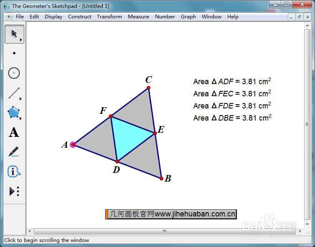315x247 pixels.
Task: Click the vertical scrollbar down arrow
Action: [x=307, y=224]
